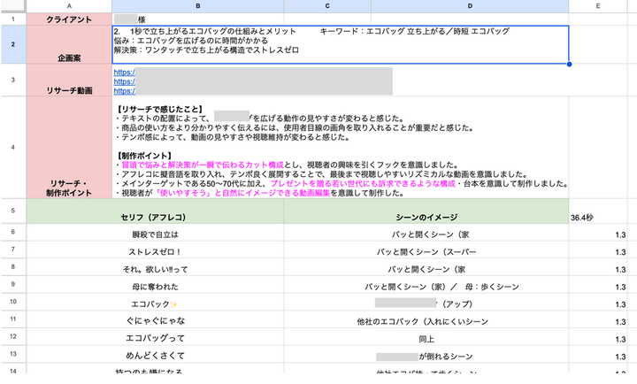Click the 同上 cell

(x=426, y=337)
